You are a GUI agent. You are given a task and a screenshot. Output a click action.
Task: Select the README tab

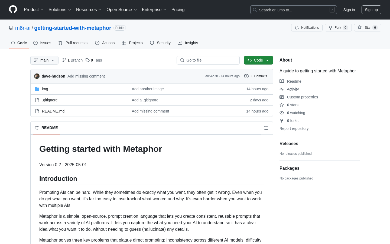click(46, 128)
